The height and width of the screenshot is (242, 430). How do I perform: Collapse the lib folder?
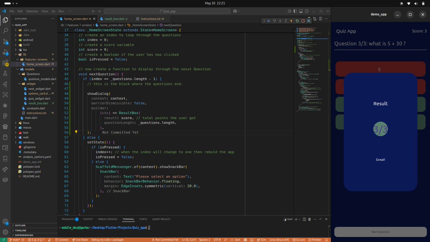point(34,54)
